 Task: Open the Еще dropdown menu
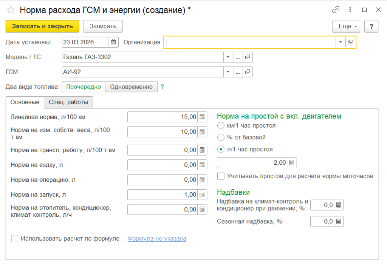(x=346, y=26)
